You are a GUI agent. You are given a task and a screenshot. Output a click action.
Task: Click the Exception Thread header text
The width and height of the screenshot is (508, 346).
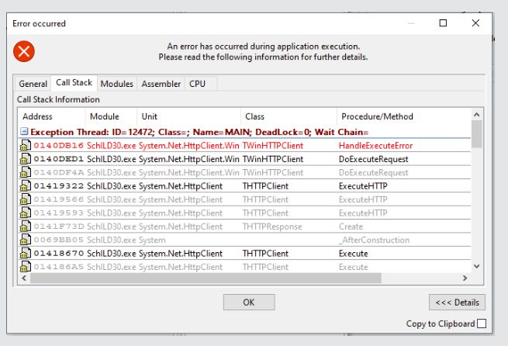click(199, 132)
